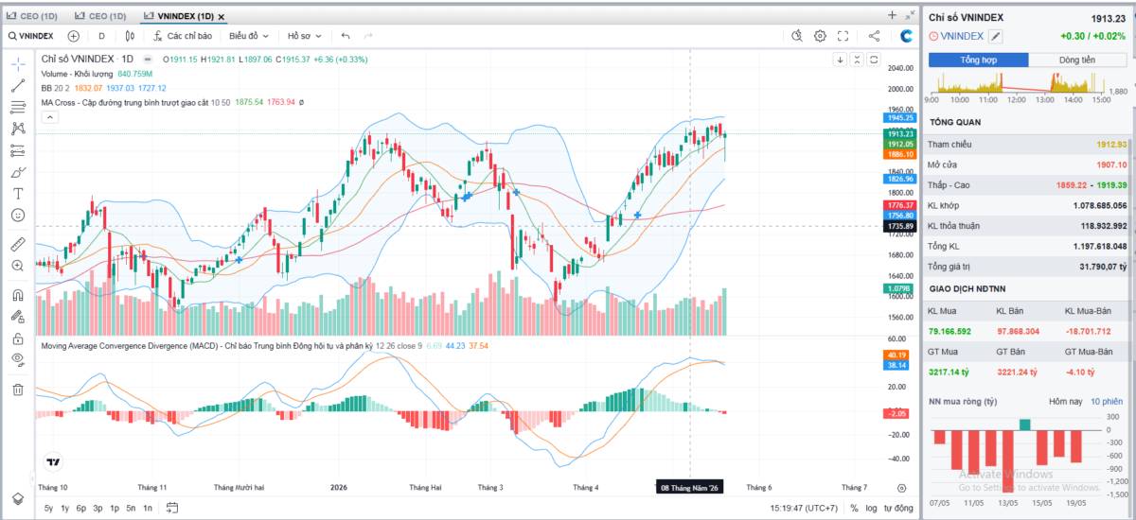
Task: Click the VNINDEX symbol search box
Action: pos(30,36)
